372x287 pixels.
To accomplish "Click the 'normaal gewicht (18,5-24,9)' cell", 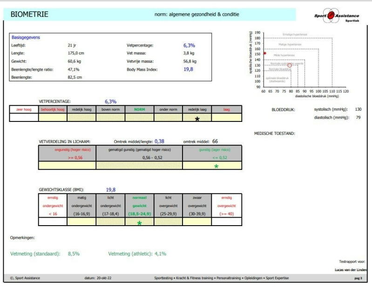I will click(140, 206).
